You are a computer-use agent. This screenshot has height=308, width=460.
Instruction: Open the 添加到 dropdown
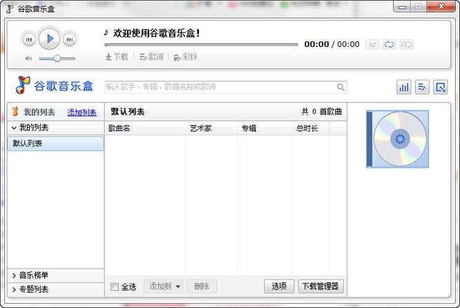coord(164,287)
